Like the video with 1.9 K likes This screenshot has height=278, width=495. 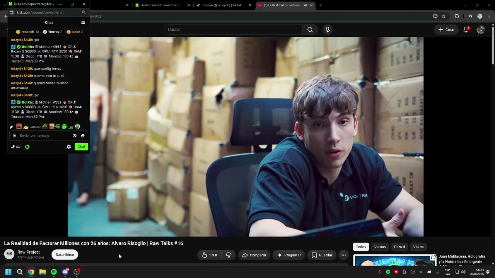(209, 255)
